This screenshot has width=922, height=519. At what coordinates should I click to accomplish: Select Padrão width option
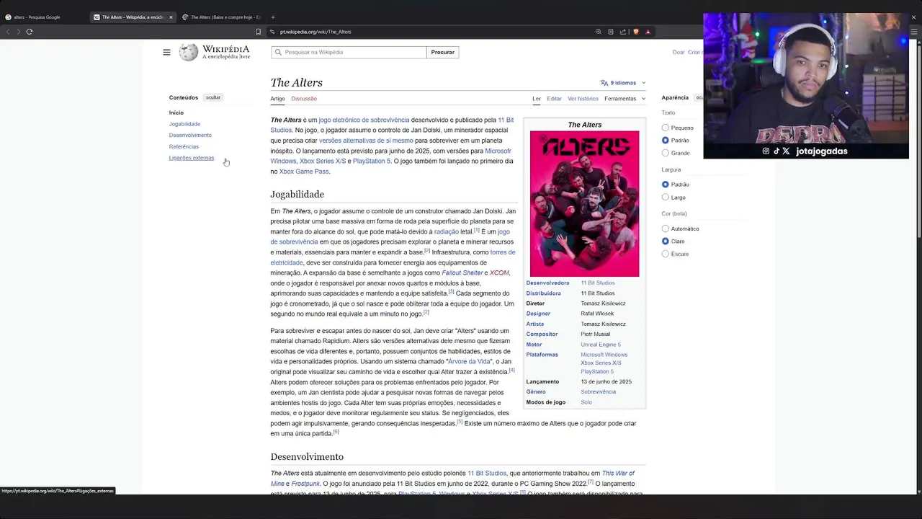(665, 185)
